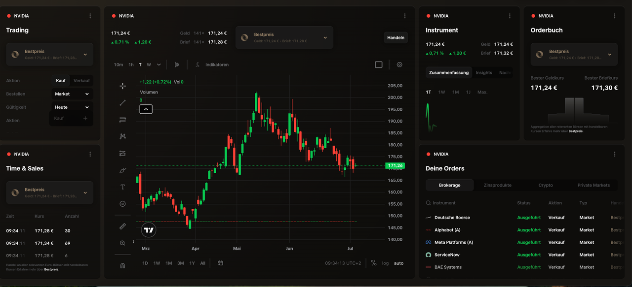
Task: Open chart settings gear icon
Action: [x=399, y=64]
